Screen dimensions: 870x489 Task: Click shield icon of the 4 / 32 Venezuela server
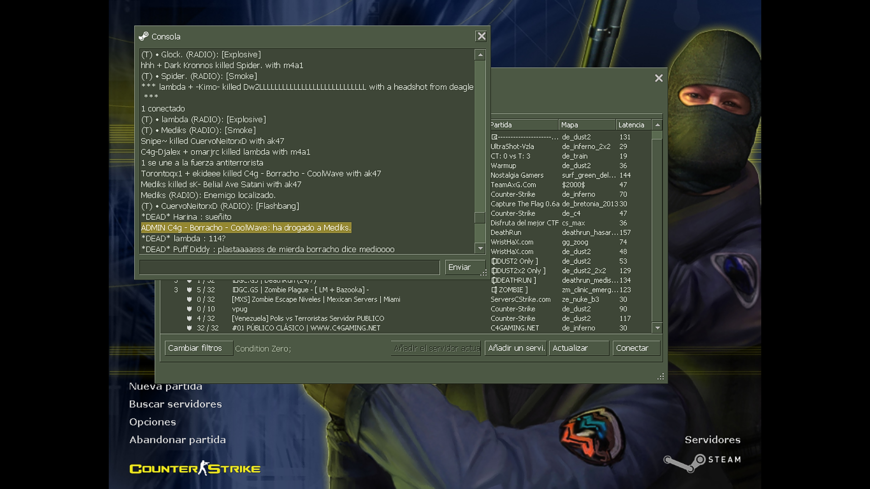point(189,318)
